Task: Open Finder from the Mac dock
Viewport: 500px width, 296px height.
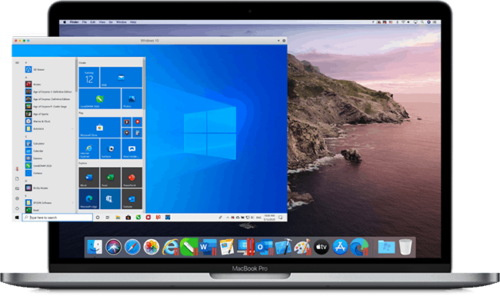Action: point(95,247)
